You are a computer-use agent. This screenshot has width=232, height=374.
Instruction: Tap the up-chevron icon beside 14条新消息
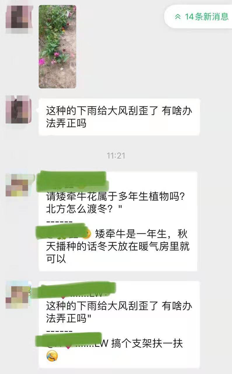(x=178, y=17)
